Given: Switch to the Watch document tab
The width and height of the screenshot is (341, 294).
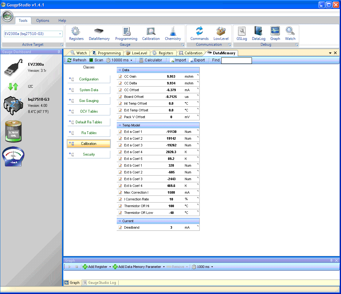Looking at the screenshot, I should point(79,53).
